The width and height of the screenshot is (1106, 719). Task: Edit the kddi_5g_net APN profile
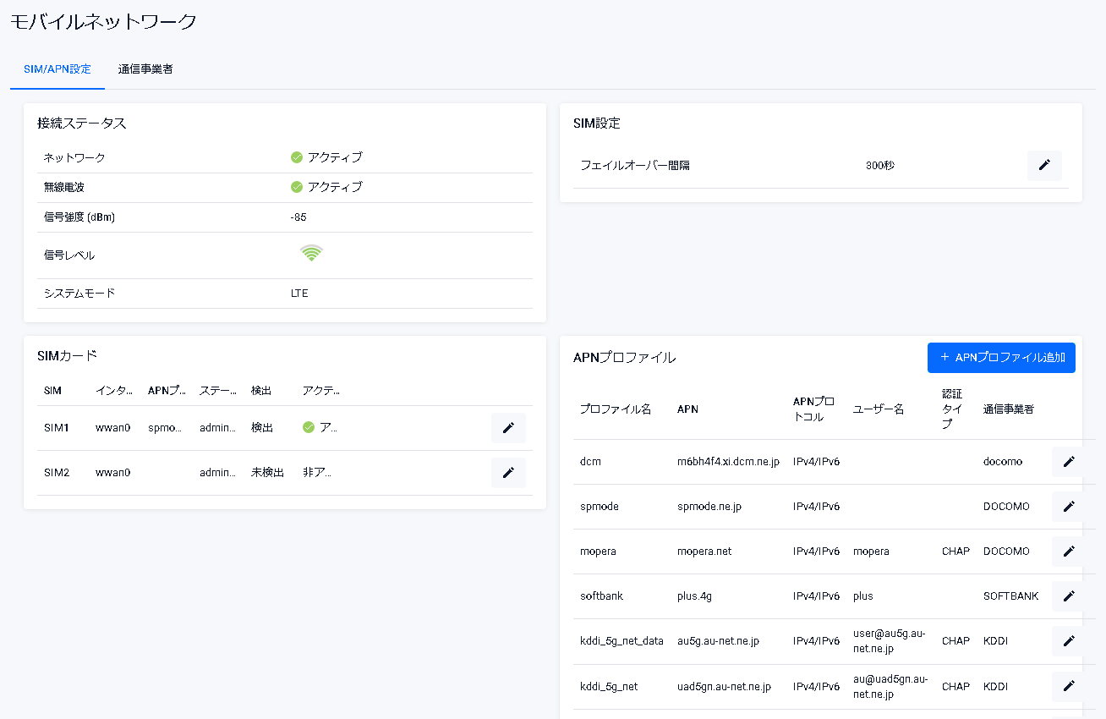[x=1069, y=686]
